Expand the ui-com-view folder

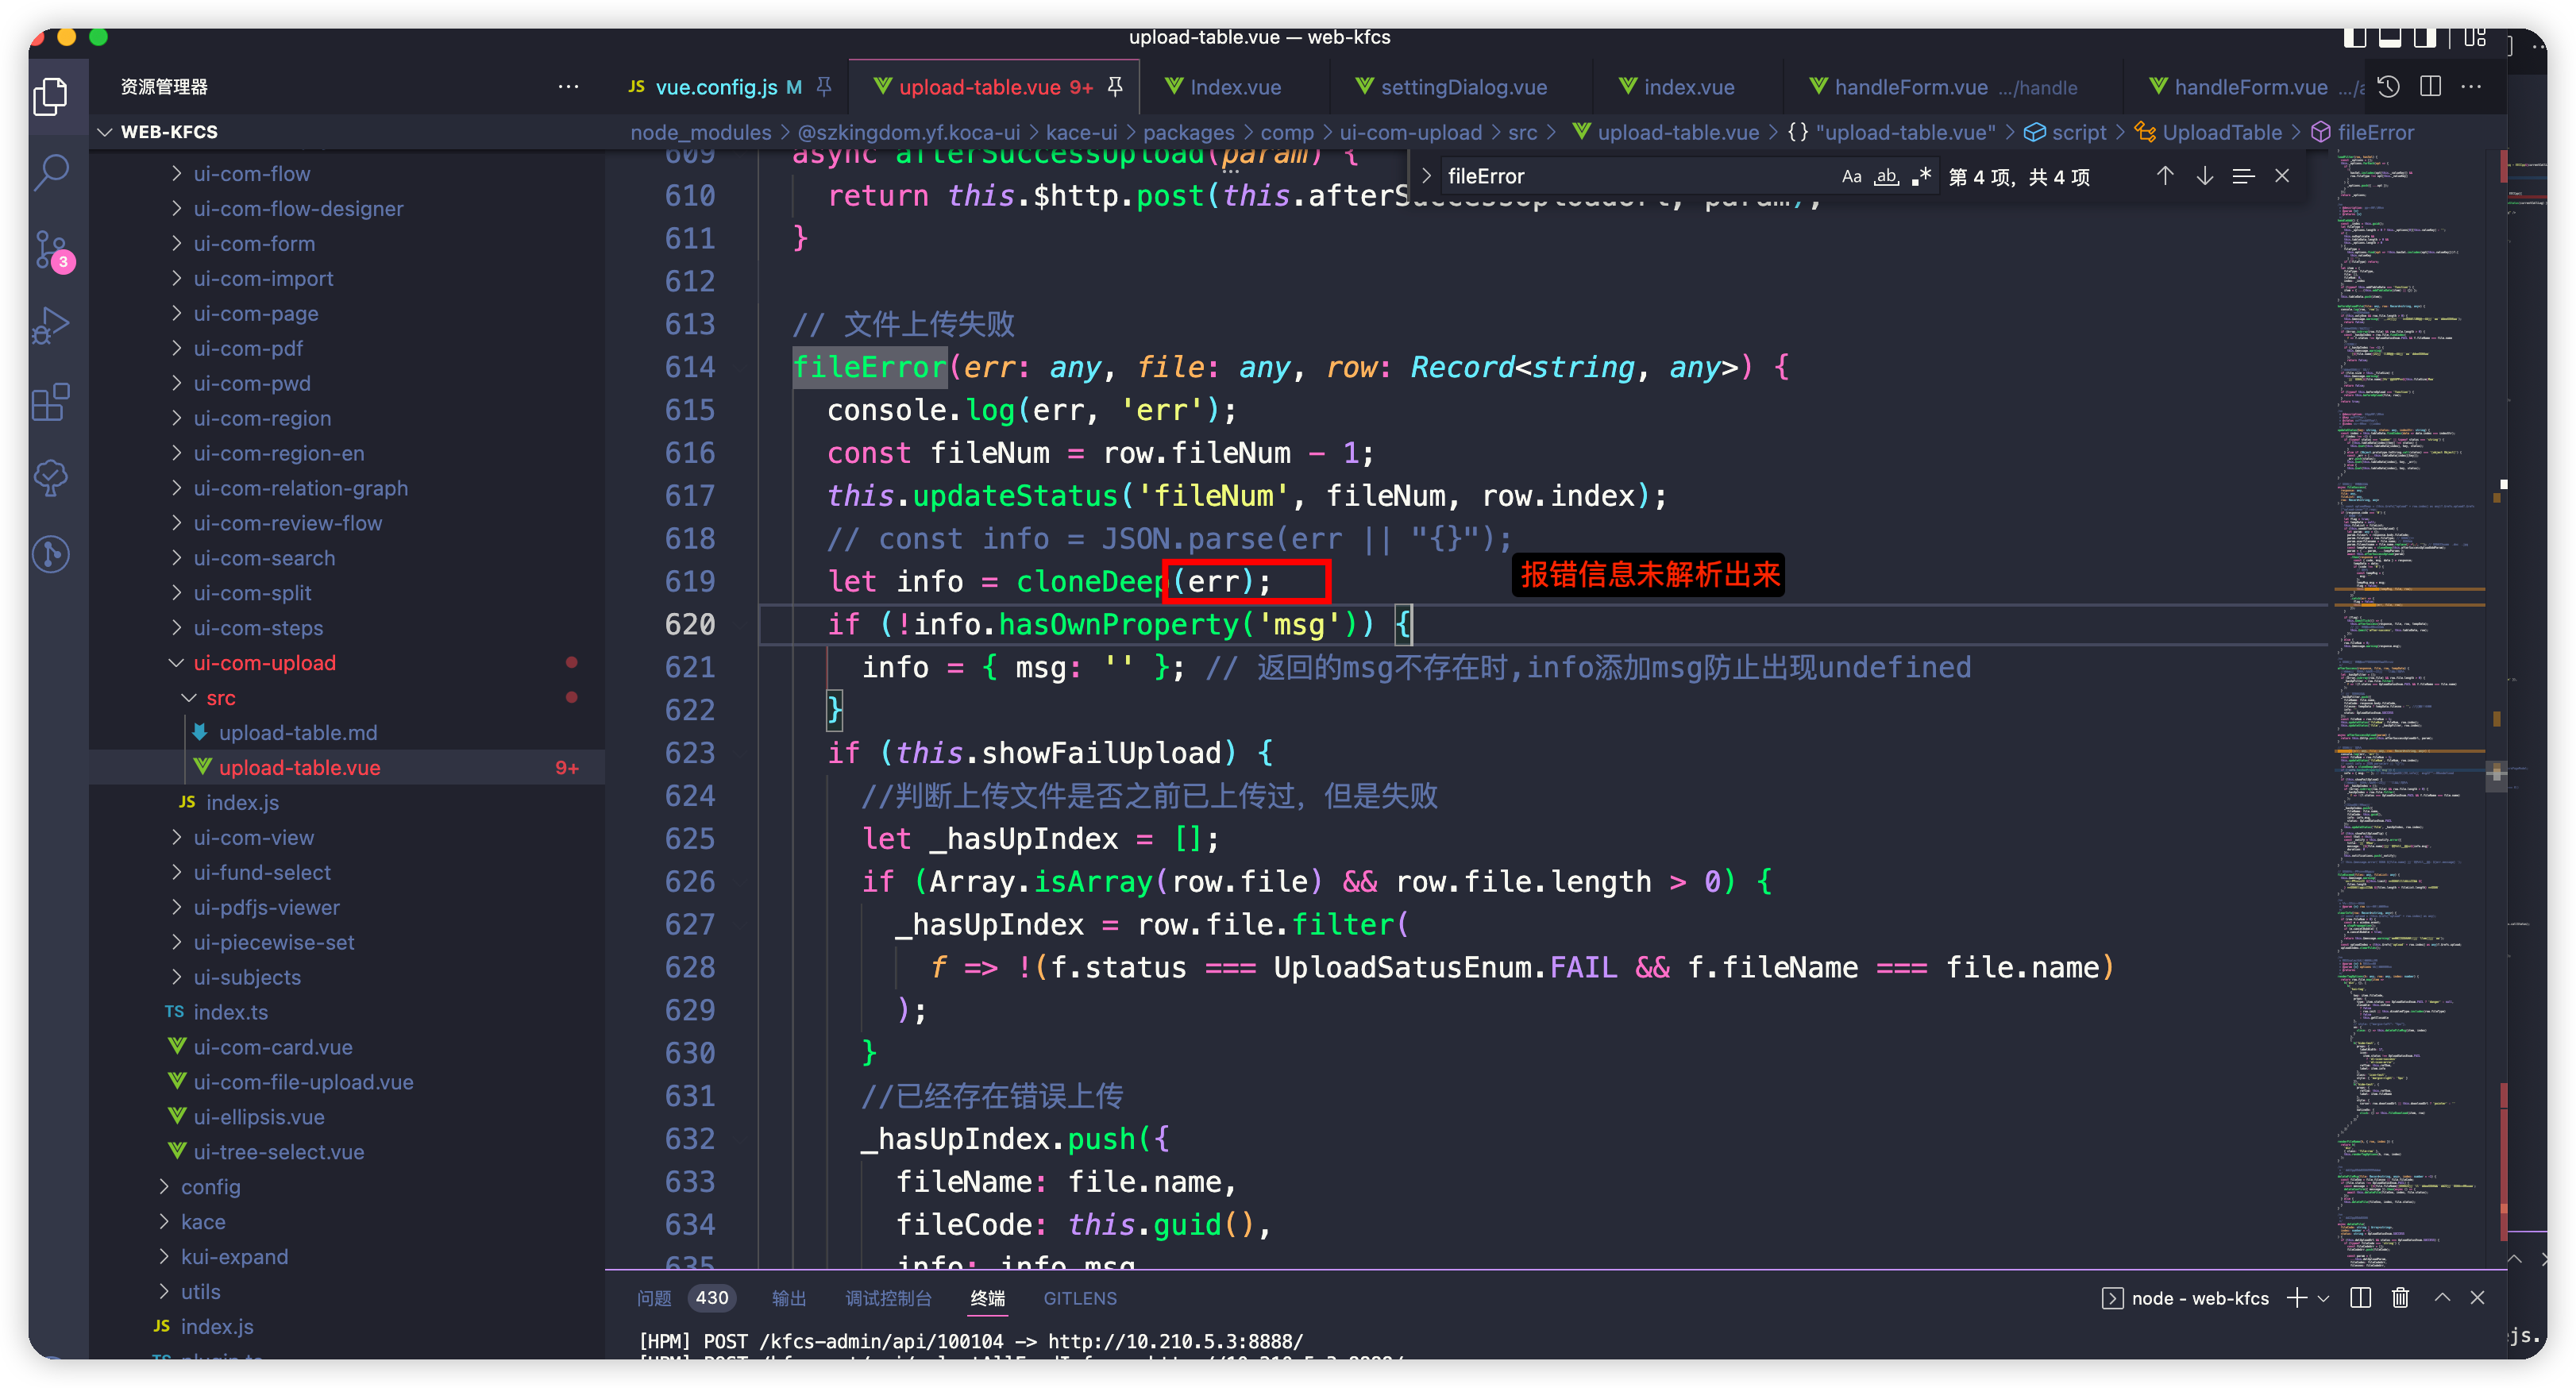253,837
